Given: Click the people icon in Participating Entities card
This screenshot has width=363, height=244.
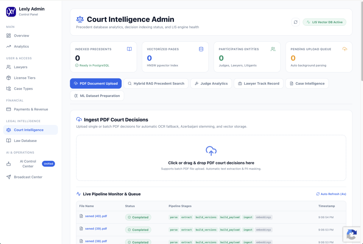Looking at the screenshot, I should point(273,49).
